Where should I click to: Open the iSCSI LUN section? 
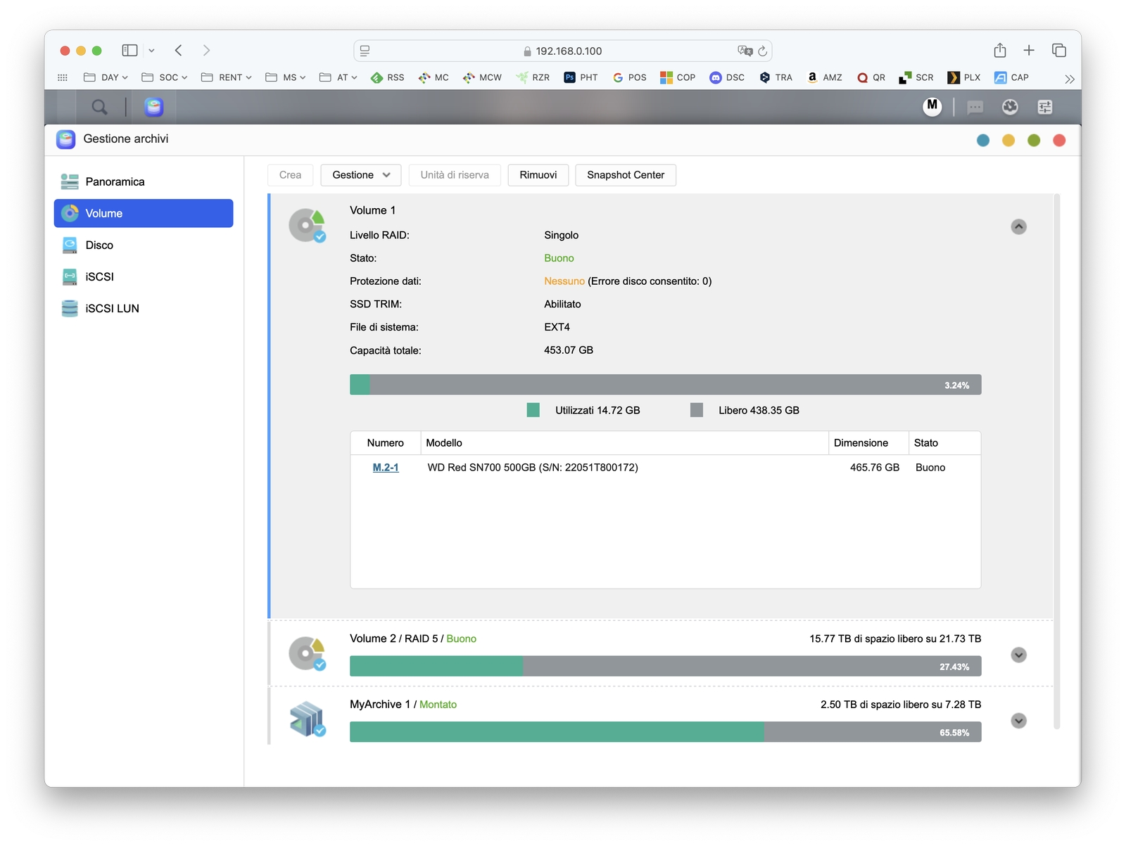(112, 308)
